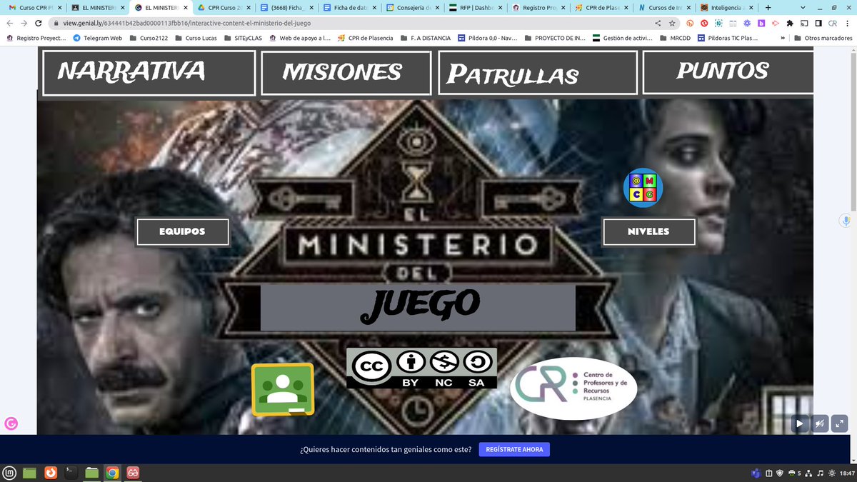Go to the EQUIPOS page

point(183,231)
